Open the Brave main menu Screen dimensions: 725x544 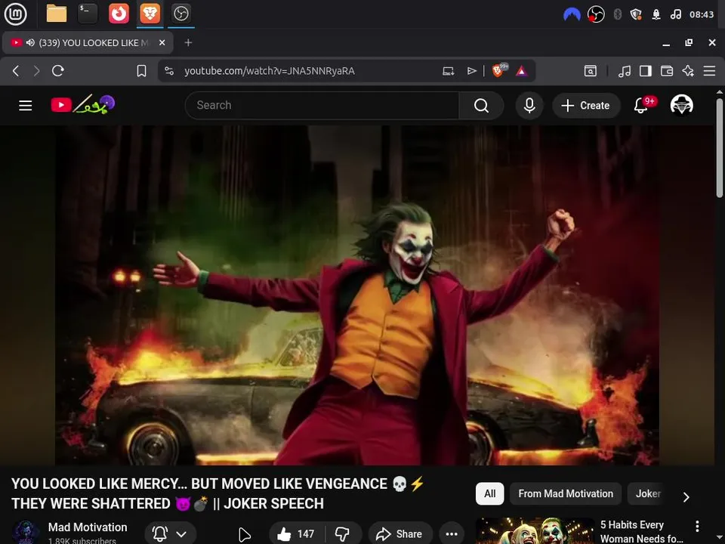click(709, 71)
